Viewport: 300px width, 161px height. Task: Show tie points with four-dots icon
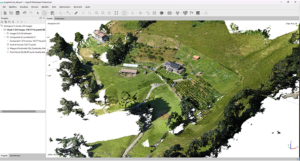[116, 13]
